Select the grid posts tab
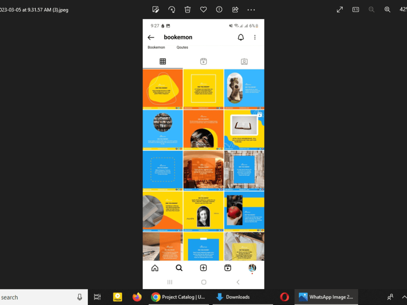The image size is (407, 305). [163, 61]
